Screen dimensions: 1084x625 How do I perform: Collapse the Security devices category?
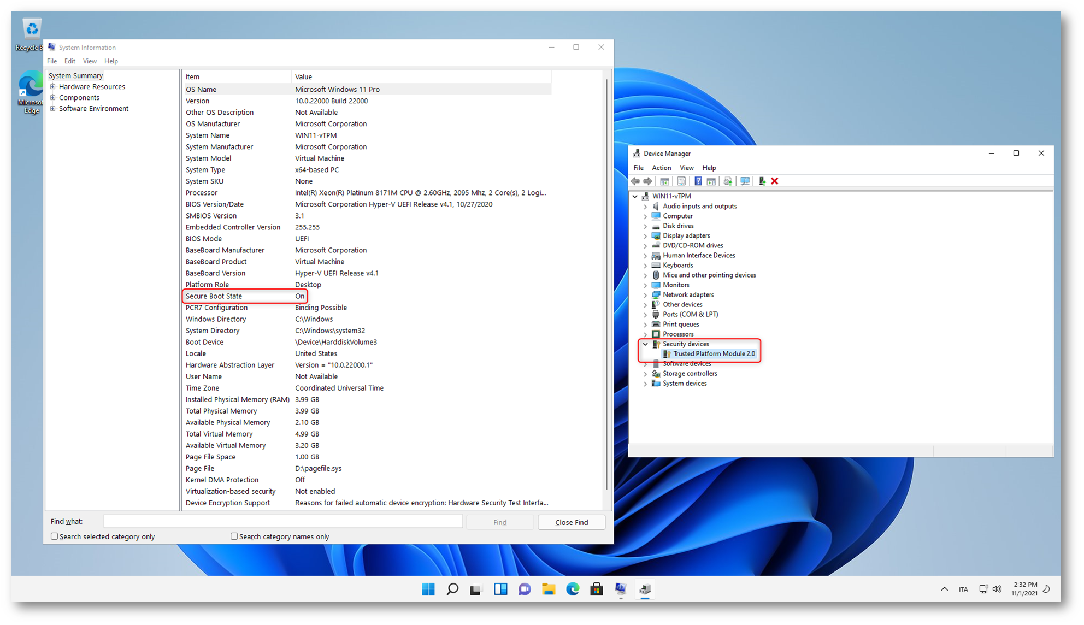[x=645, y=344]
